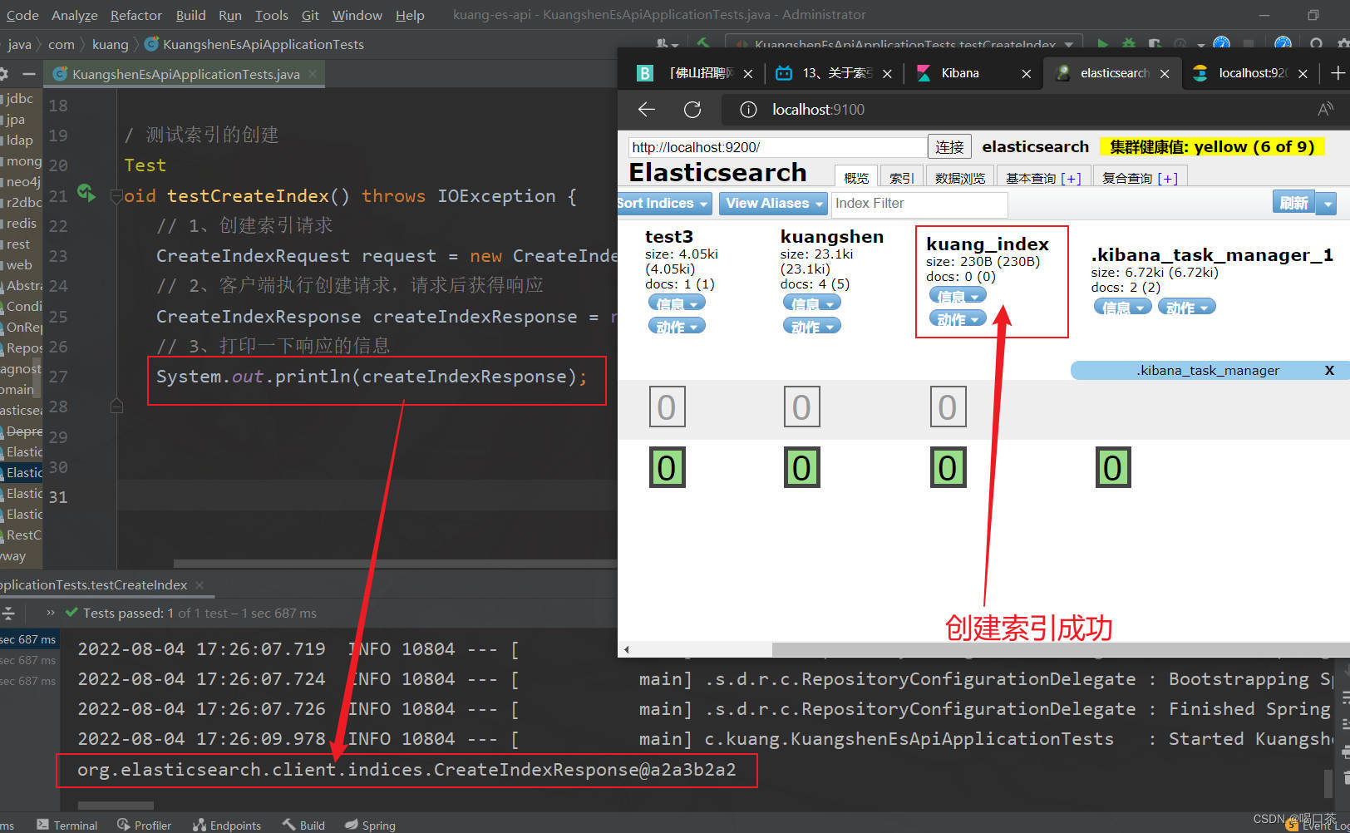Select the 基本查询 tab
The width and height of the screenshot is (1350, 833).
point(1043,177)
